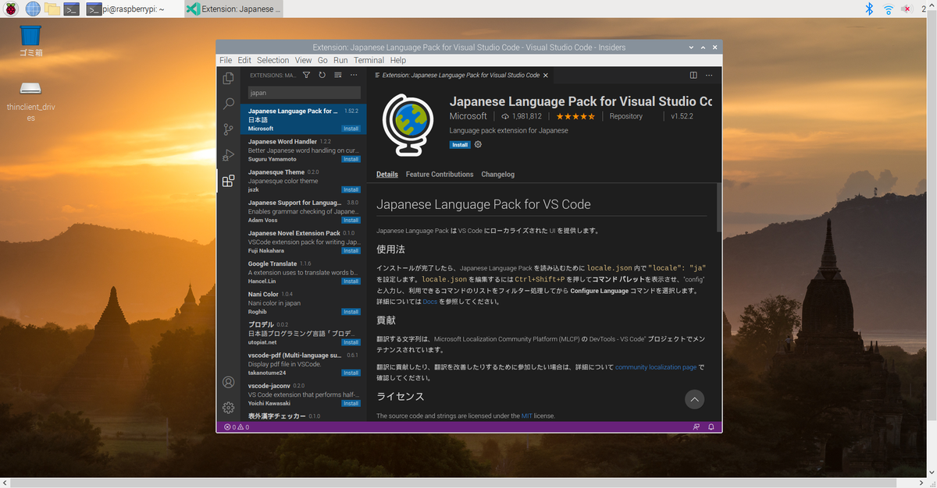Open the Edit menu
The height and width of the screenshot is (488, 937).
244,60
